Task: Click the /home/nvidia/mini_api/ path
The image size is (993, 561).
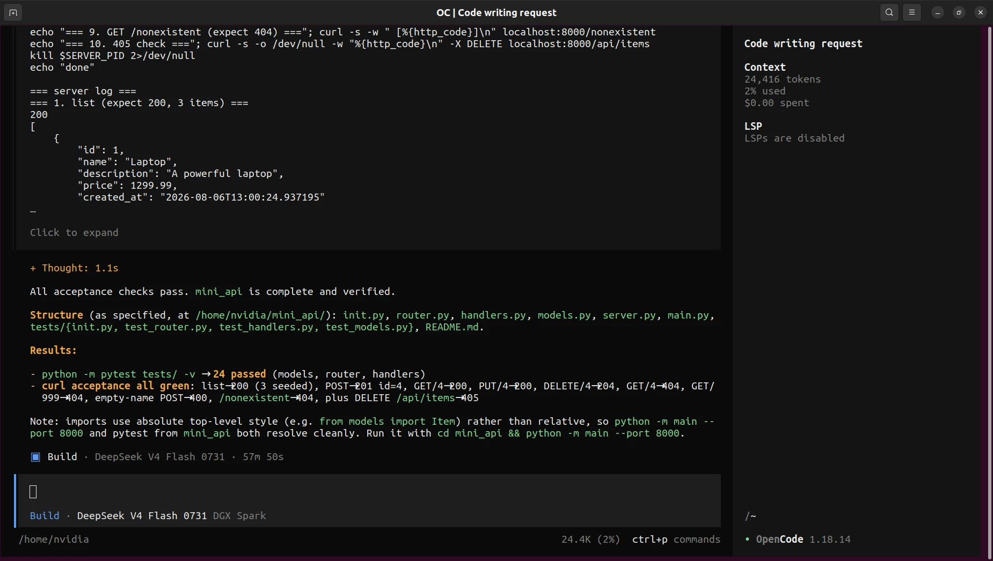Action: pyautogui.click(x=260, y=315)
